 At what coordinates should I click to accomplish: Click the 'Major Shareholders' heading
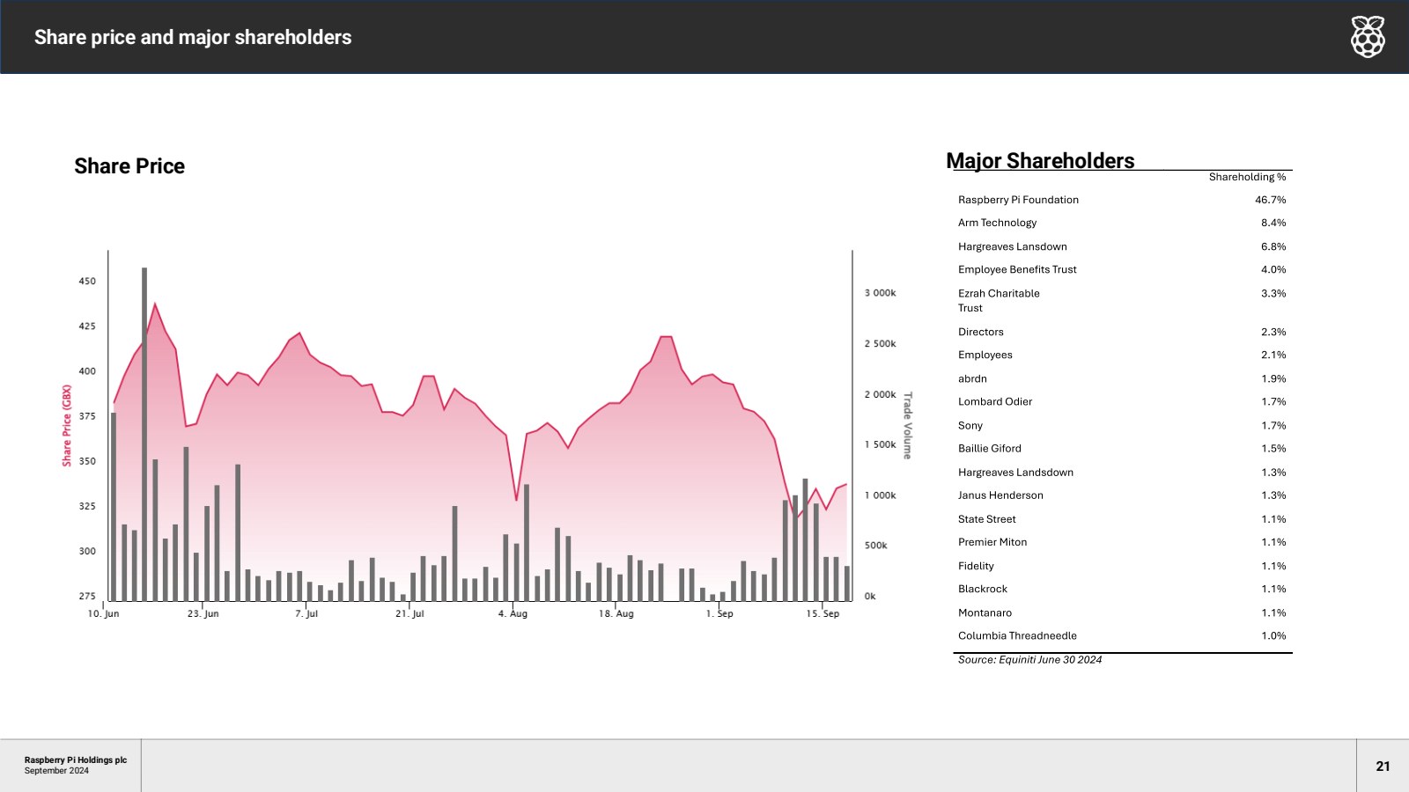point(1040,161)
